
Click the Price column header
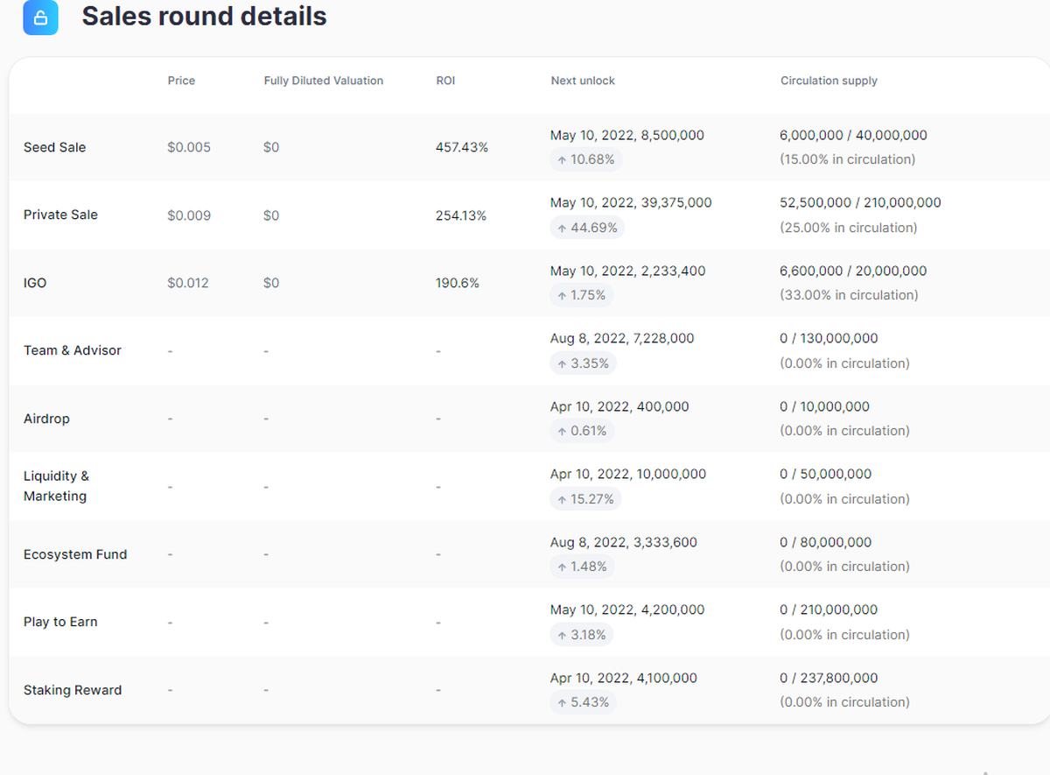pyautogui.click(x=181, y=81)
